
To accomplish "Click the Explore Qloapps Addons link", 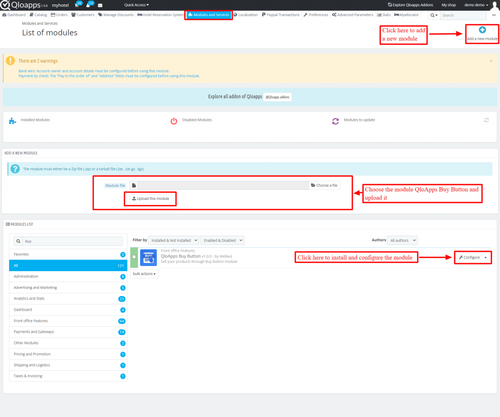I will click(x=410, y=5).
